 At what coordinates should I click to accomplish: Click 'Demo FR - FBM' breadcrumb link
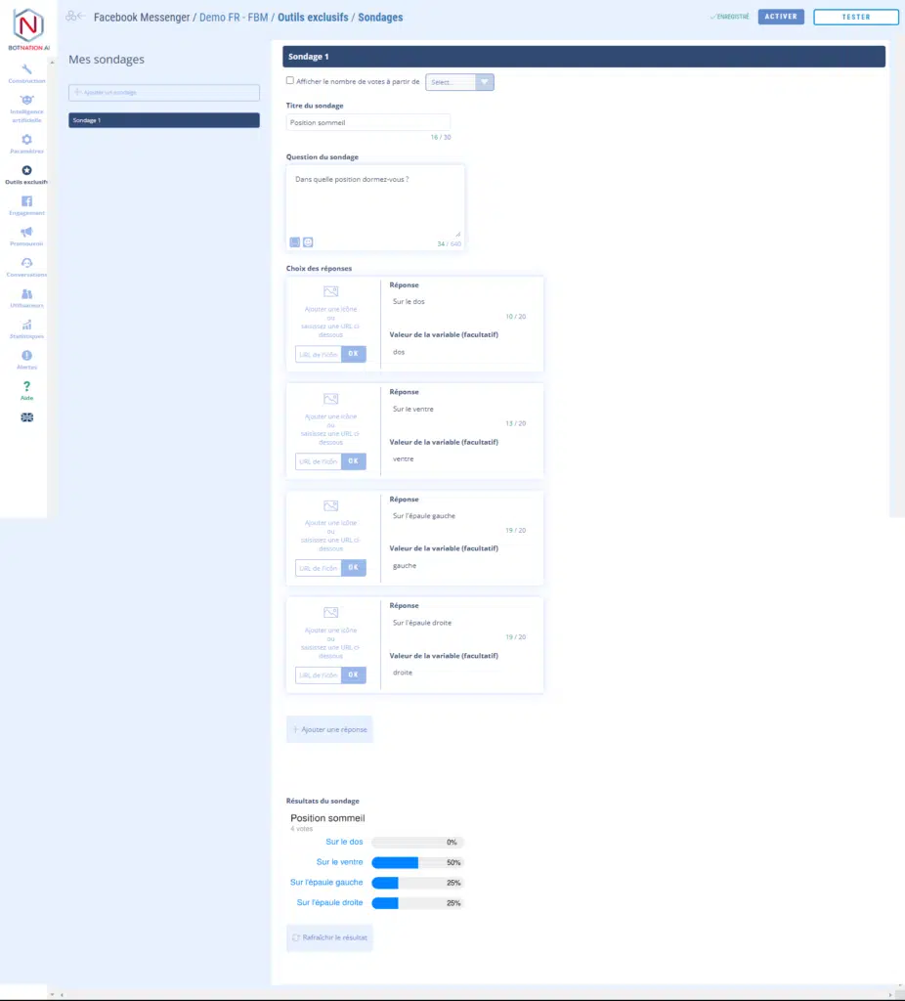point(234,17)
